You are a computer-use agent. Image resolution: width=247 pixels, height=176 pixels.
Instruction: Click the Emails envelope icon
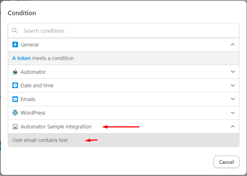(x=15, y=99)
